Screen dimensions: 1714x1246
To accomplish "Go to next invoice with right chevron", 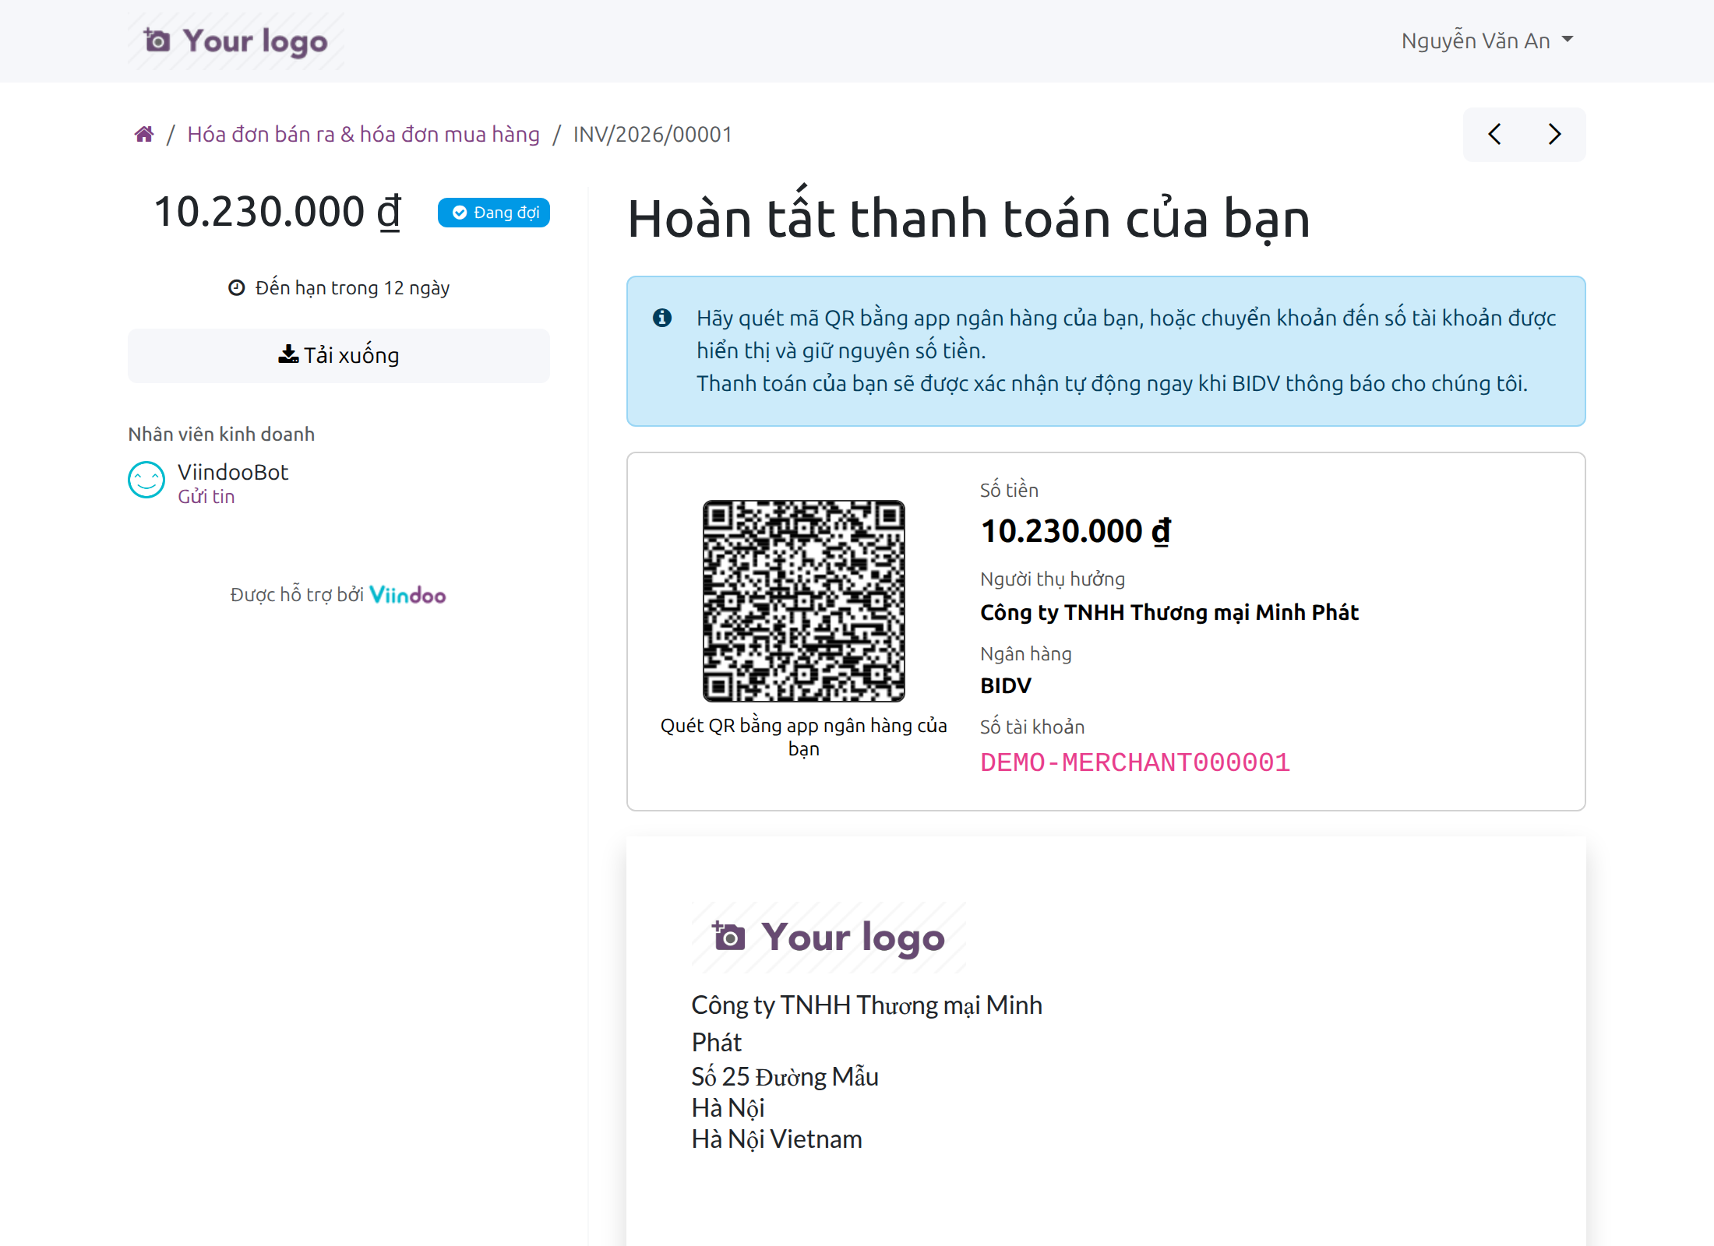I will [1554, 135].
